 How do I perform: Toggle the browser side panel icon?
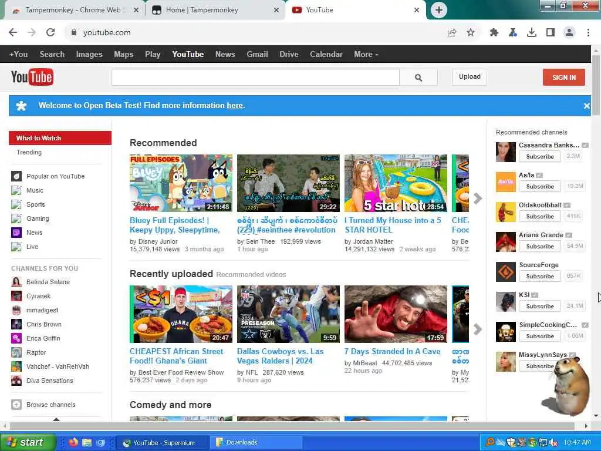(551, 33)
